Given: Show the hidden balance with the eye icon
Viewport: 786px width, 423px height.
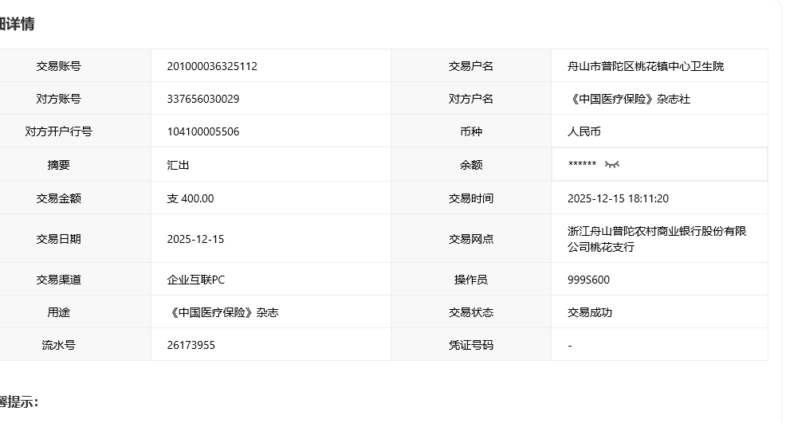Looking at the screenshot, I should (611, 165).
